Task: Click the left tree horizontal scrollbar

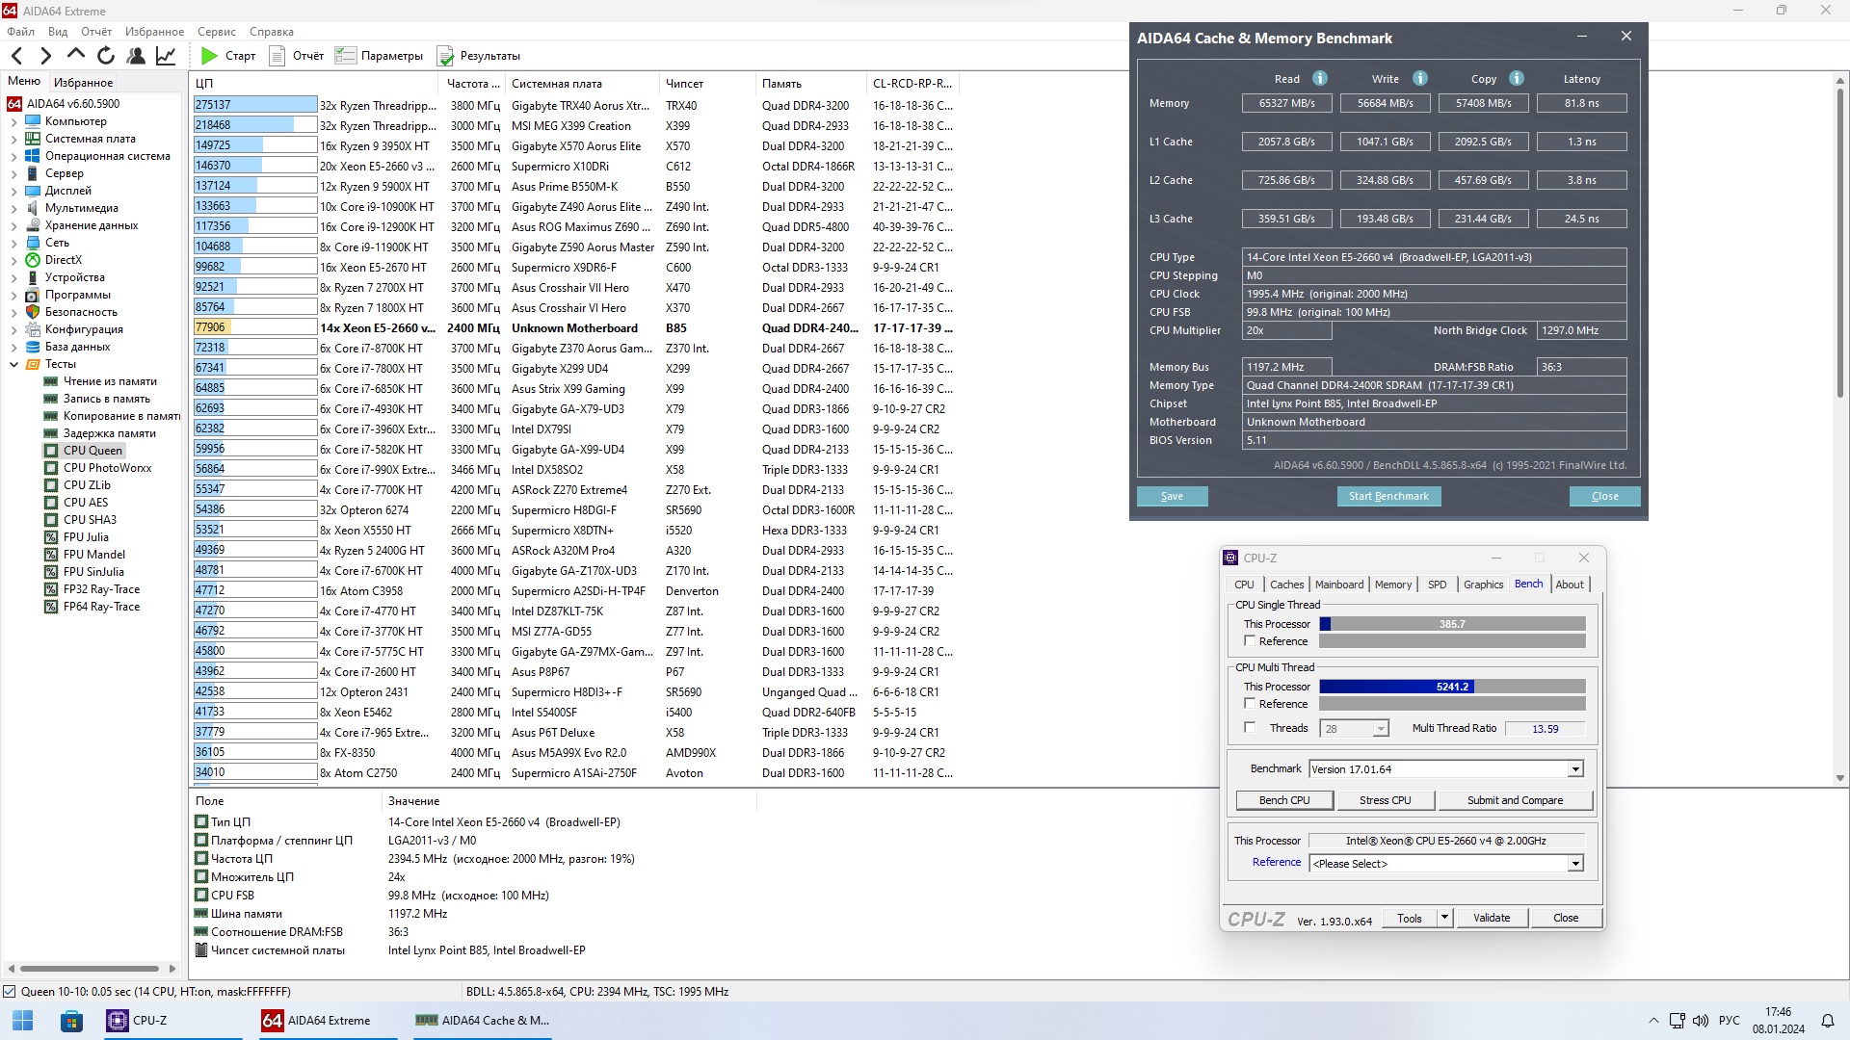Action: click(x=90, y=969)
